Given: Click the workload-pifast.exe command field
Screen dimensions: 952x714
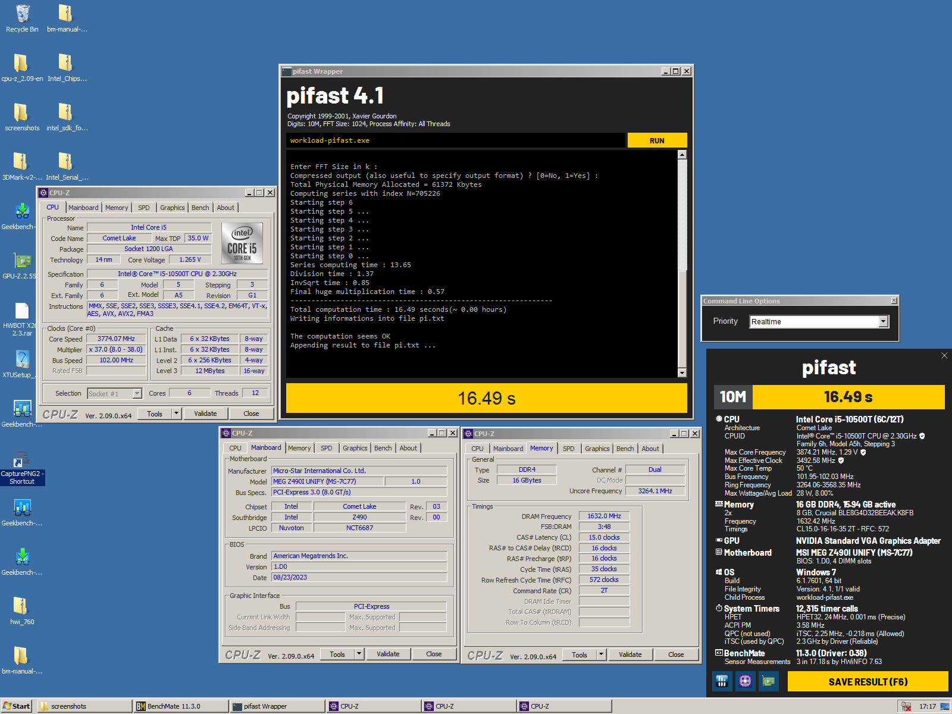Looking at the screenshot, I should 456,140.
